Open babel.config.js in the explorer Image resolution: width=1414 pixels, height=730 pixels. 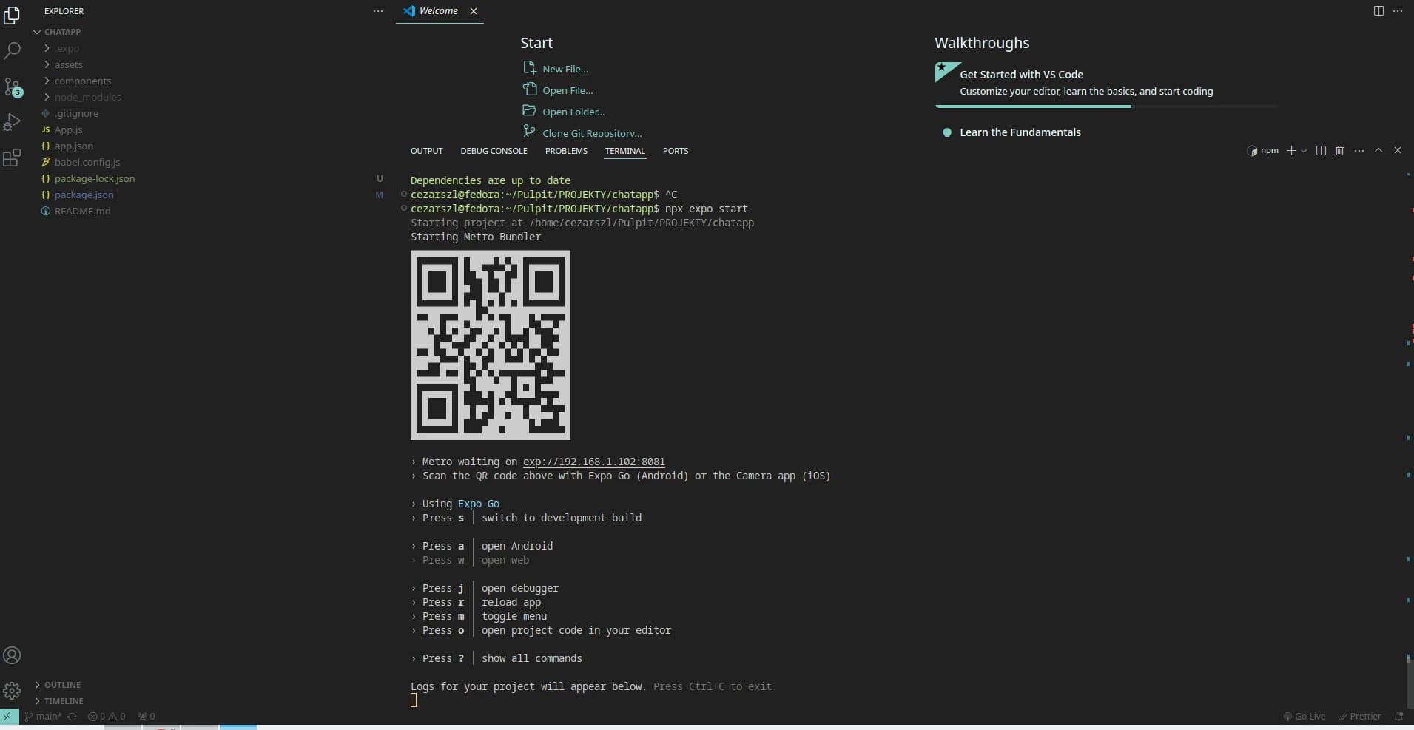tap(87, 162)
